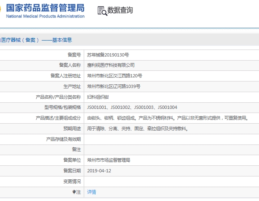Select model list JS001001、JS001002 value
The height and width of the screenshot is (201, 259).
point(132,107)
